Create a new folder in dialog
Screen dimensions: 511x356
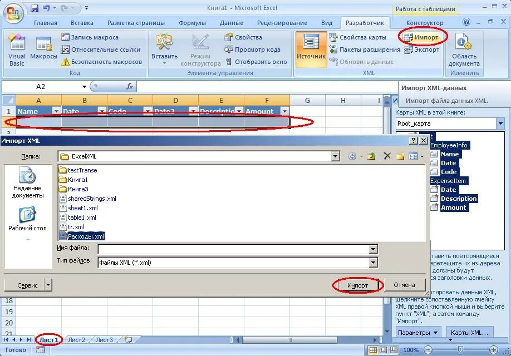point(400,156)
